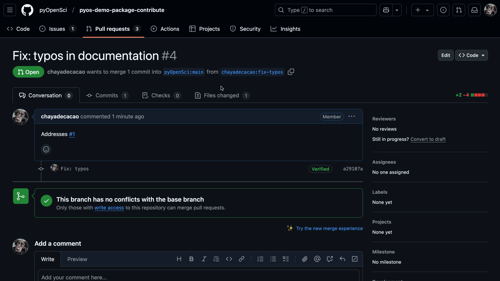Image resolution: width=500 pixels, height=281 pixels.
Task: Click the chayadecacao:fix-typos head branch link
Action: tap(252, 72)
